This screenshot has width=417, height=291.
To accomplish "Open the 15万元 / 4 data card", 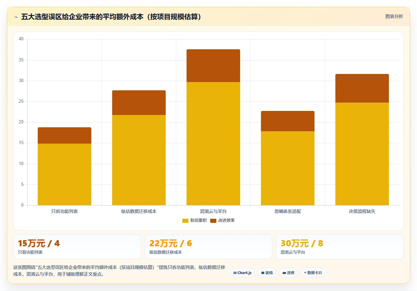I will [77, 247].
